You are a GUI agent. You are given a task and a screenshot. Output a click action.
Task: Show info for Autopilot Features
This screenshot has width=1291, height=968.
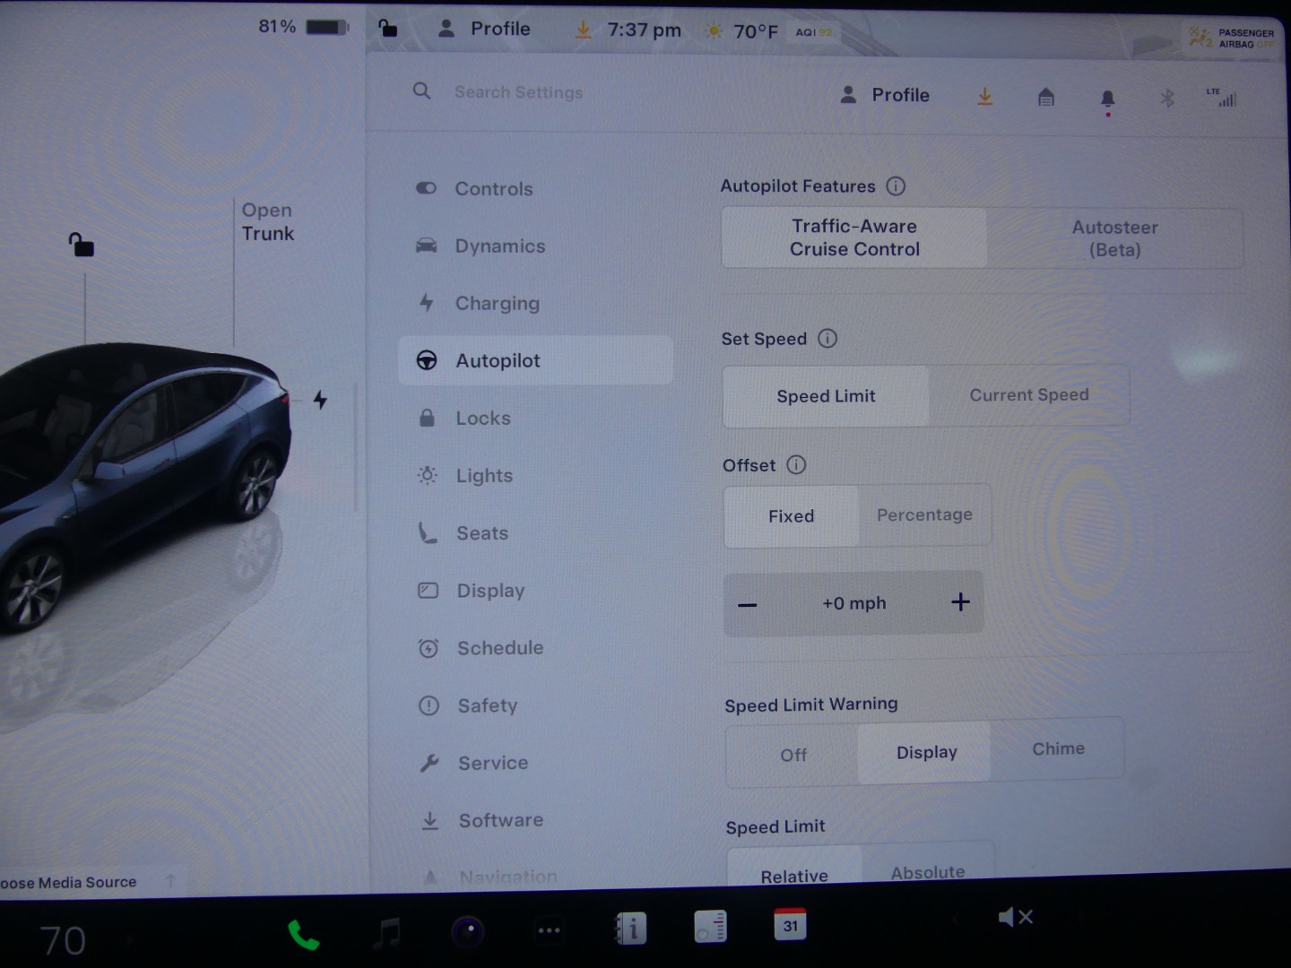coord(896,186)
